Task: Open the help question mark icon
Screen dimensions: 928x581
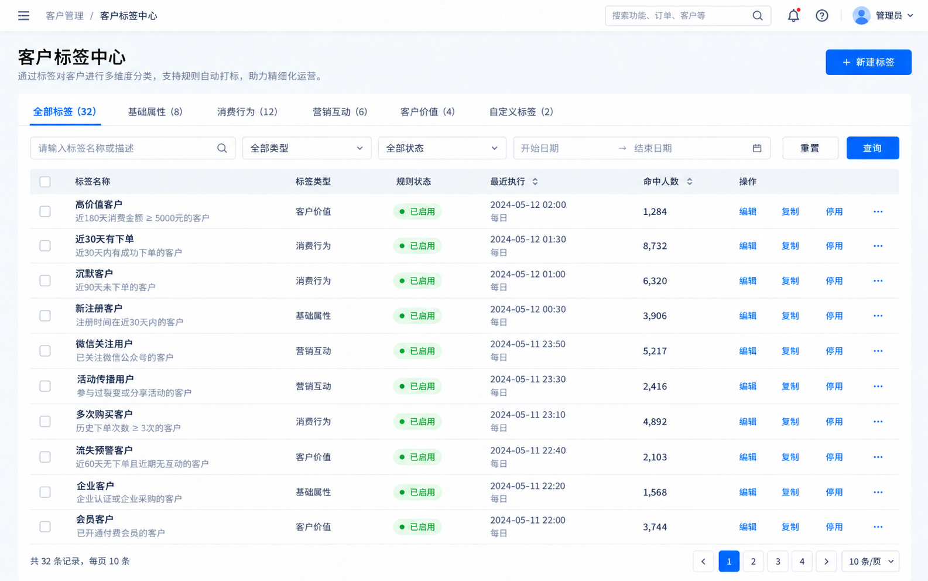Action: [822, 16]
